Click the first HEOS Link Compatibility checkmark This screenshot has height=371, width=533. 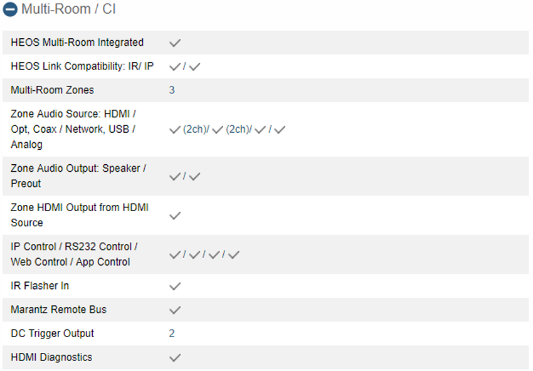(x=175, y=66)
